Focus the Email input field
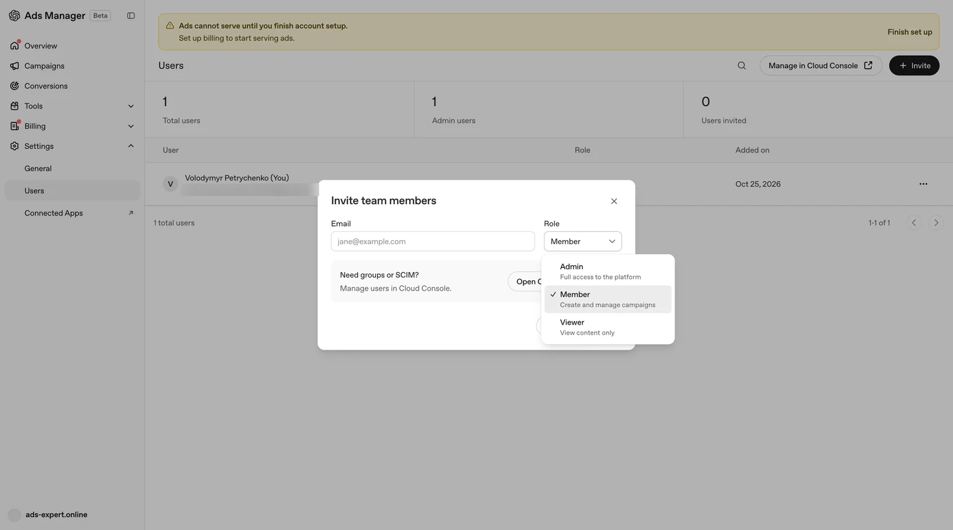The width and height of the screenshot is (953, 530). pos(433,242)
